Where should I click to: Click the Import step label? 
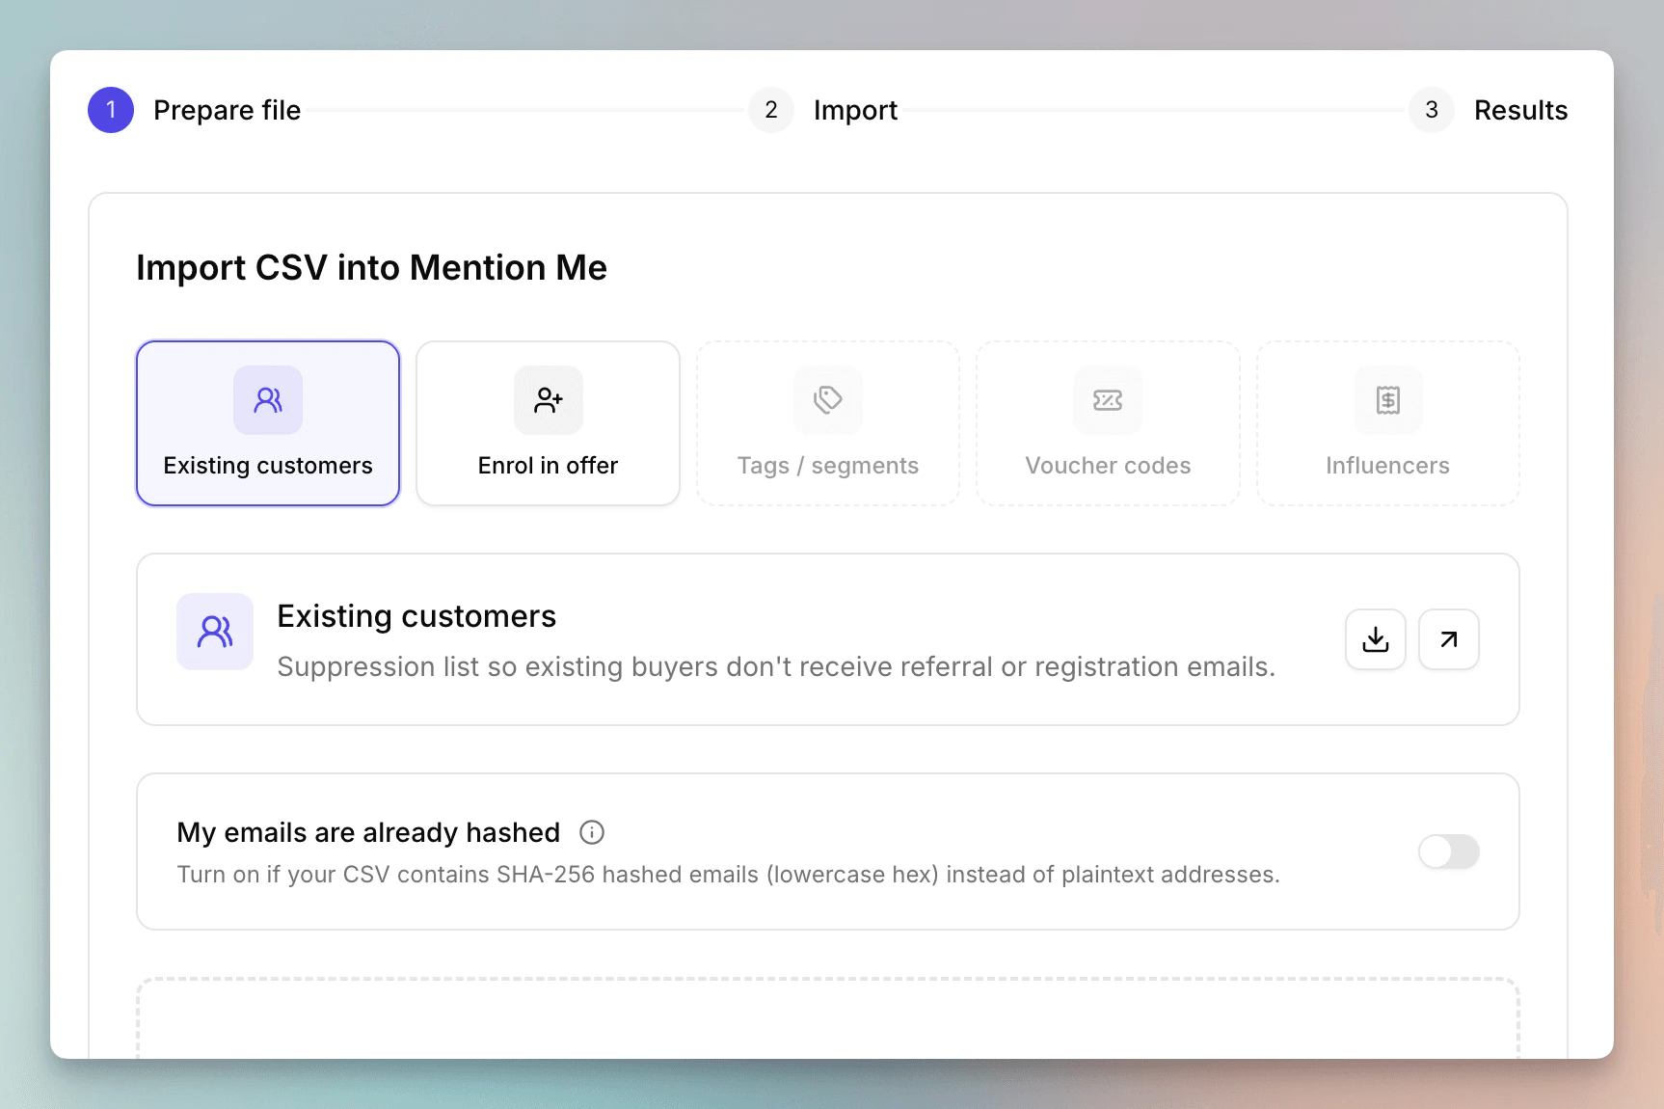tap(856, 110)
